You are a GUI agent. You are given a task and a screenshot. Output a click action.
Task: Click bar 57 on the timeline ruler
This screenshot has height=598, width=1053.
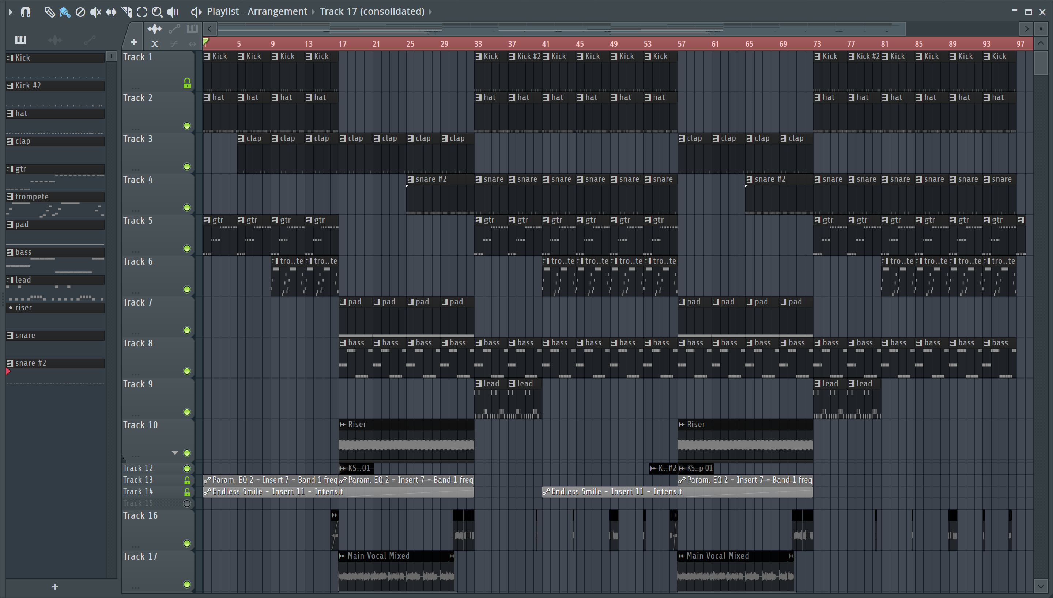(682, 44)
